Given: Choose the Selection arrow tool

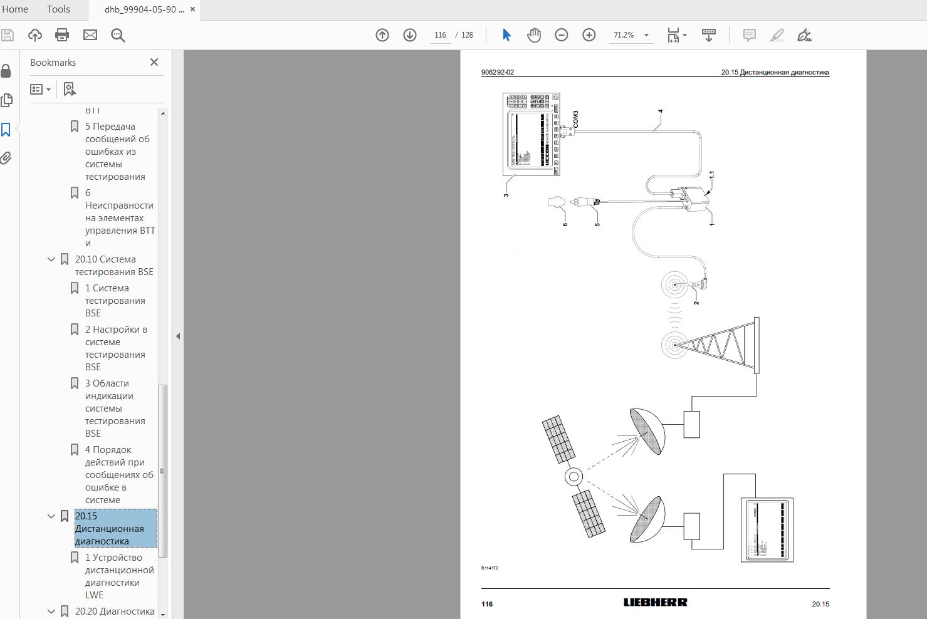Looking at the screenshot, I should 506,35.
